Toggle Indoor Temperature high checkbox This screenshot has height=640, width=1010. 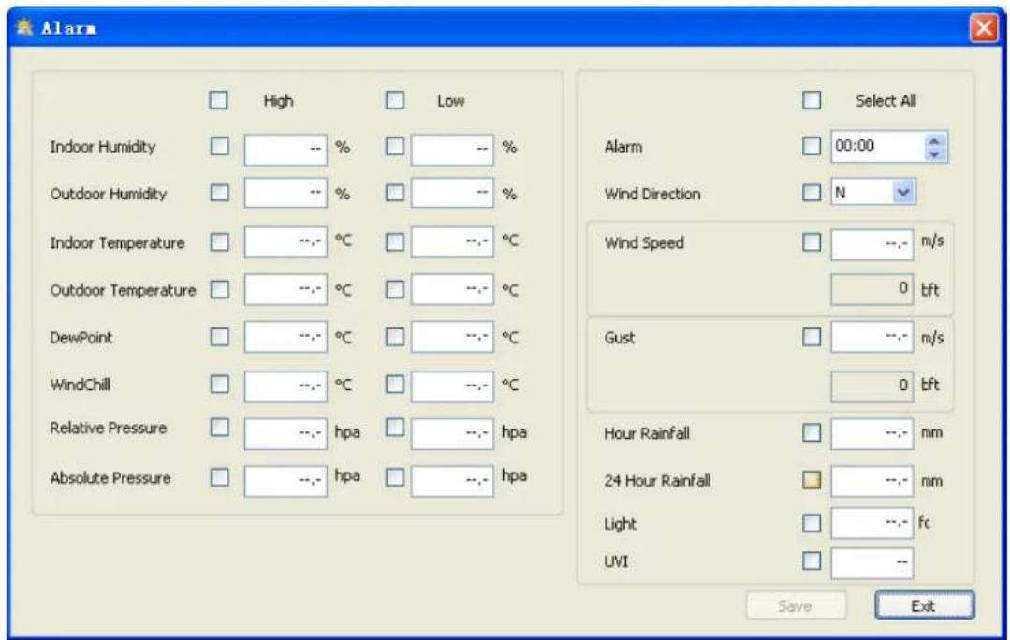(x=220, y=242)
